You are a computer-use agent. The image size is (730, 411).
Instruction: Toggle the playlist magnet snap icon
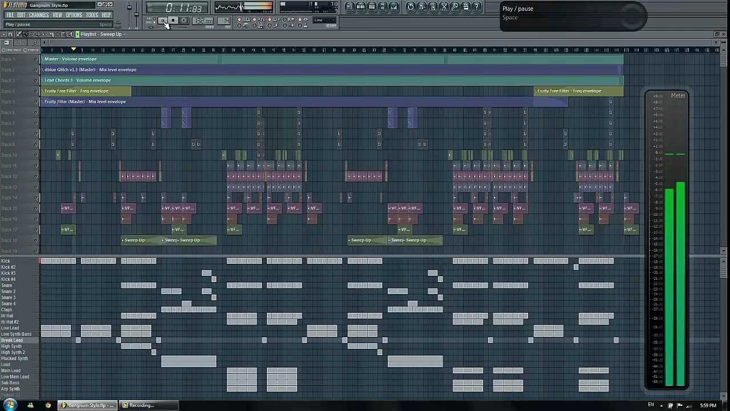[x=10, y=34]
